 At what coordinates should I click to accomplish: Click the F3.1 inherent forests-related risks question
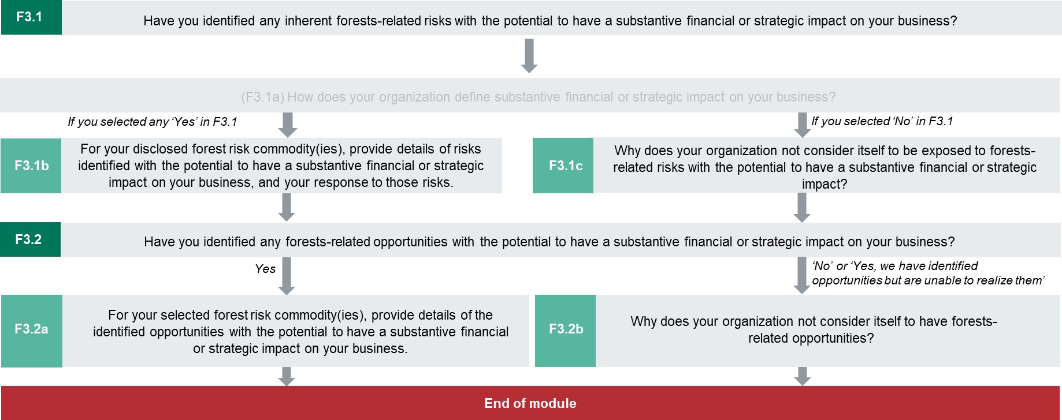[549, 21]
